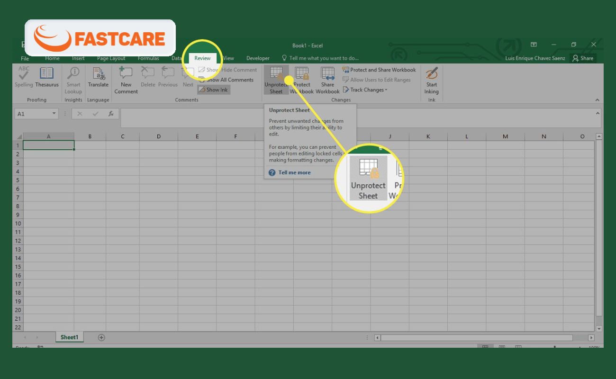This screenshot has width=616, height=379.
Task: Run the Spelling check
Action: coord(24,77)
